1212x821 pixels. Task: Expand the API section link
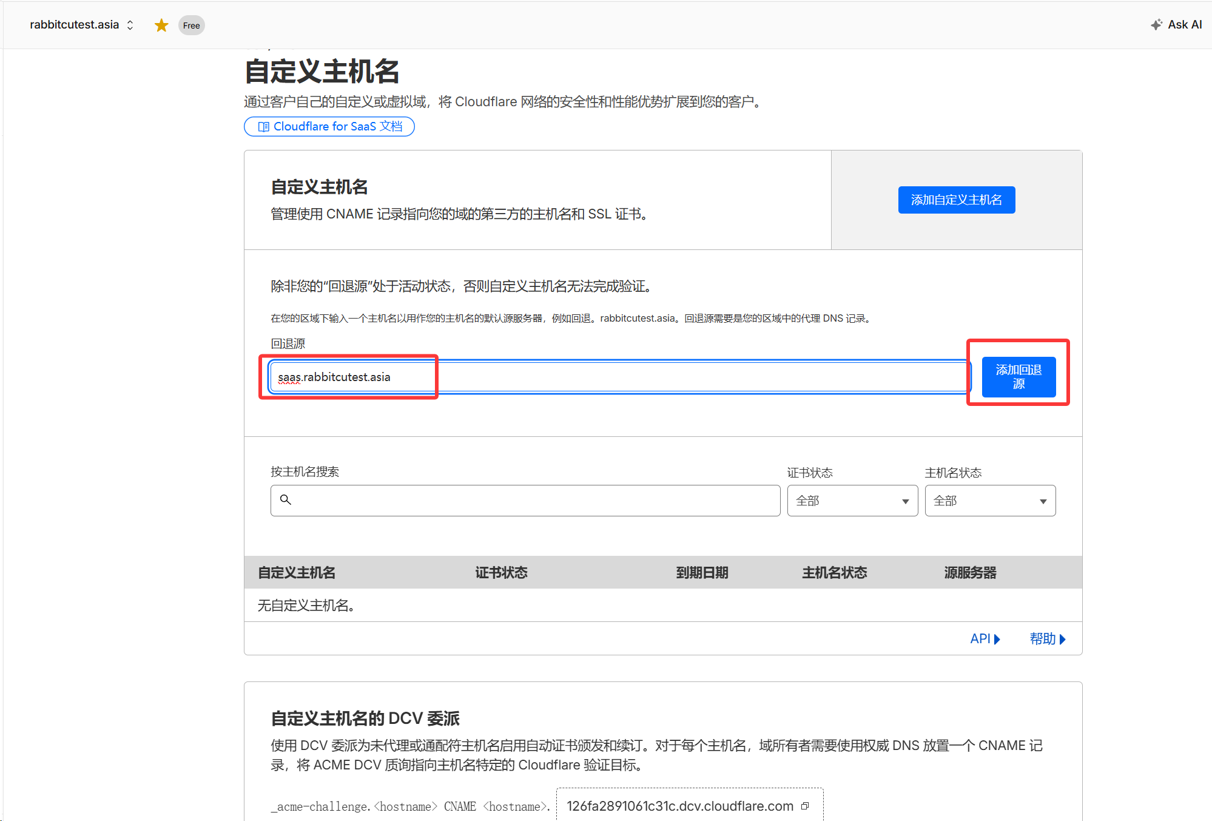985,638
